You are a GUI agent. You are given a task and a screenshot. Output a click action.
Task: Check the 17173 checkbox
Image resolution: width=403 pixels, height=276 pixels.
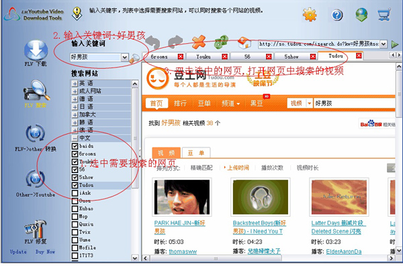point(75,255)
